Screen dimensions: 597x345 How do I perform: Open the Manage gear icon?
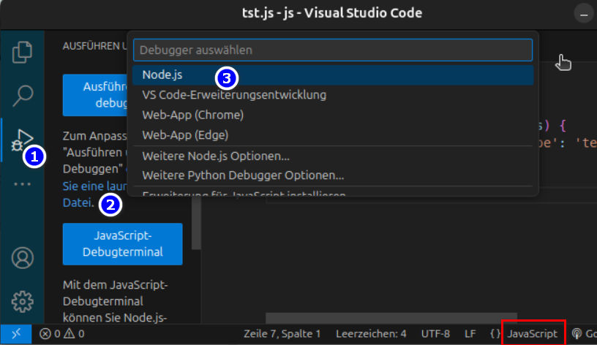pos(23,300)
